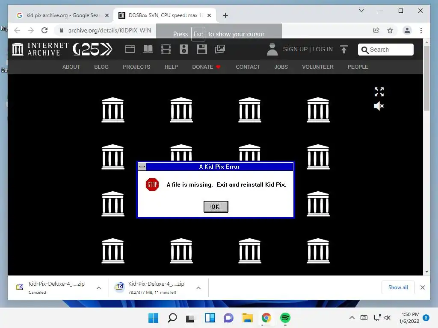Open the Internet Archive home logo
438x328 pixels.
pos(41,49)
